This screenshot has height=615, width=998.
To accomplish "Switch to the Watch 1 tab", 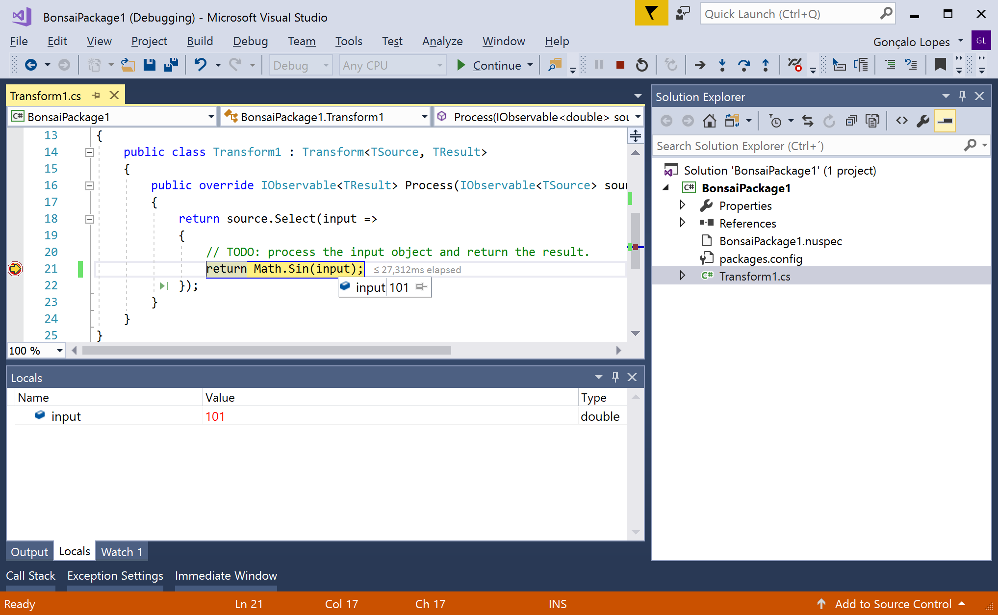I will click(122, 552).
